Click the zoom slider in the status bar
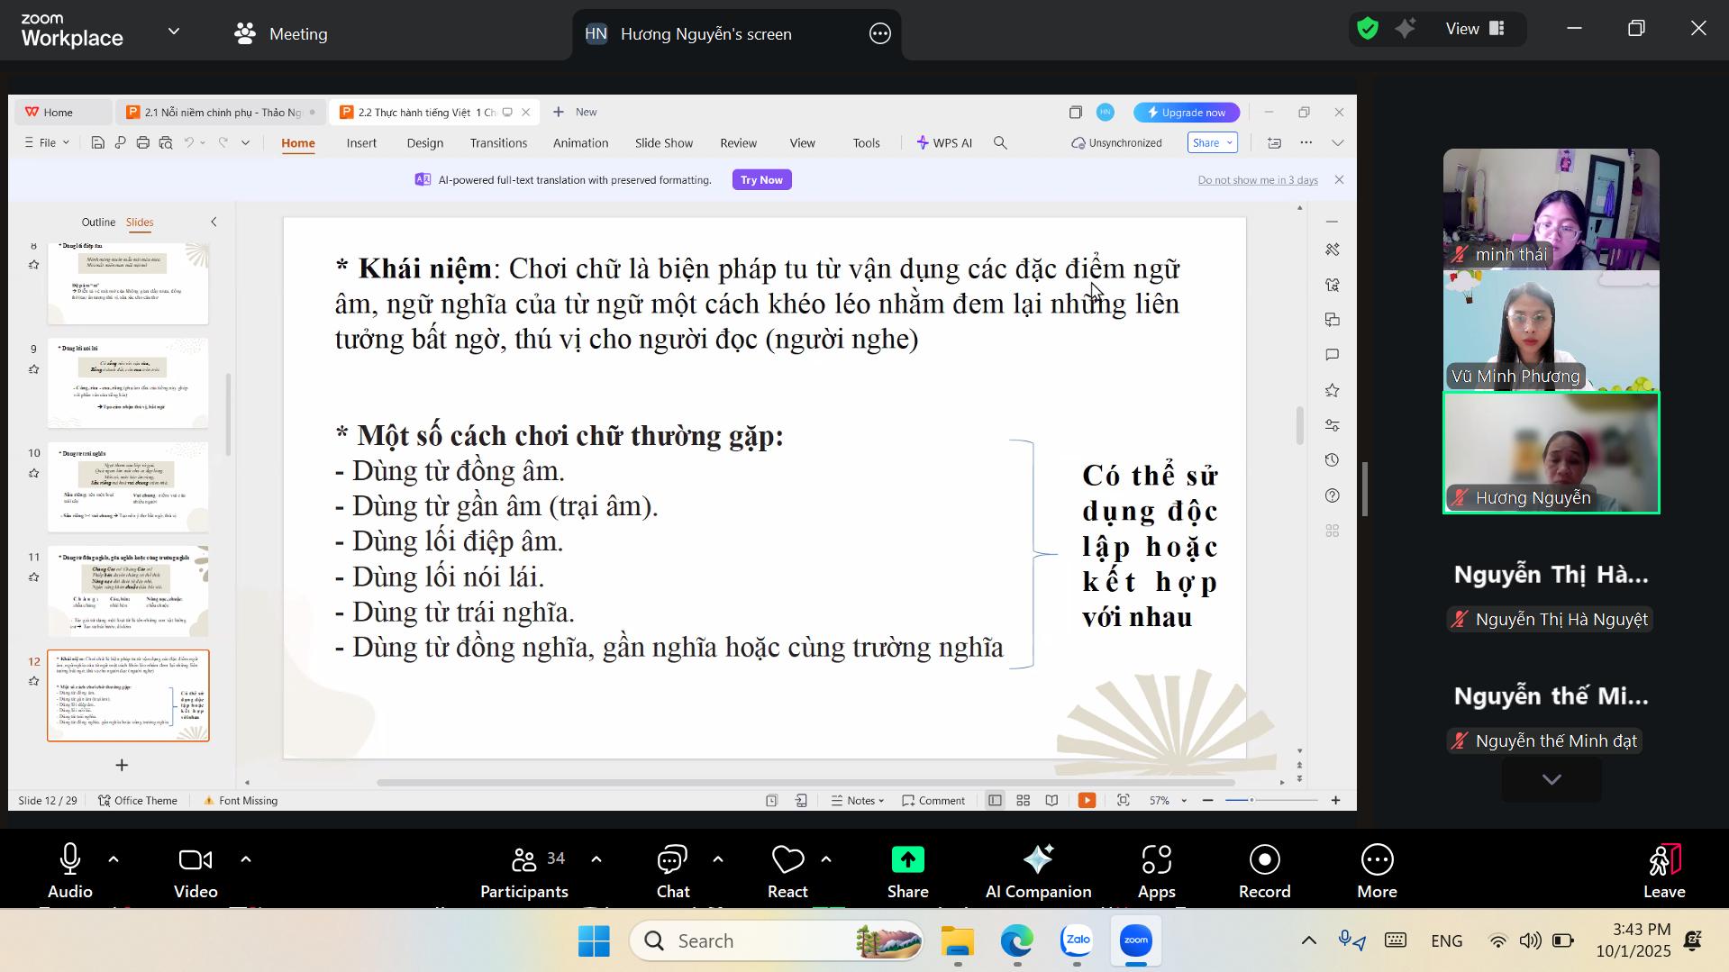Image resolution: width=1729 pixels, height=972 pixels. pos(1270,800)
